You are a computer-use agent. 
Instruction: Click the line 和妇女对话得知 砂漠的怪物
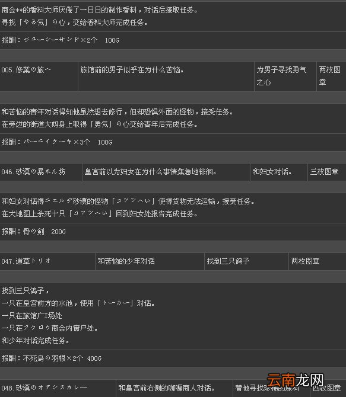128,201
